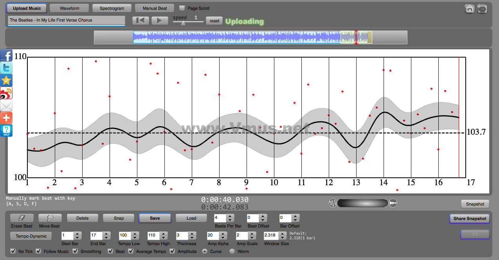Open the email share envelope icon
The image size is (499, 260).
(x=6, y=105)
